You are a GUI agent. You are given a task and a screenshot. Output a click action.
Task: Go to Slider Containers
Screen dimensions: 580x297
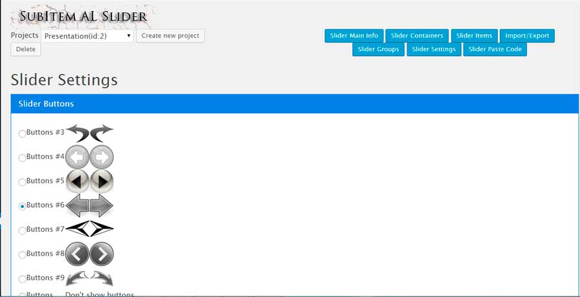pos(417,36)
